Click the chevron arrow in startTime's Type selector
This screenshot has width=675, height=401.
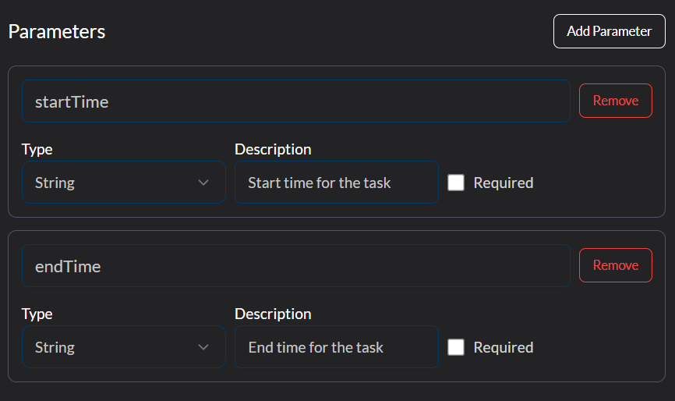(203, 183)
